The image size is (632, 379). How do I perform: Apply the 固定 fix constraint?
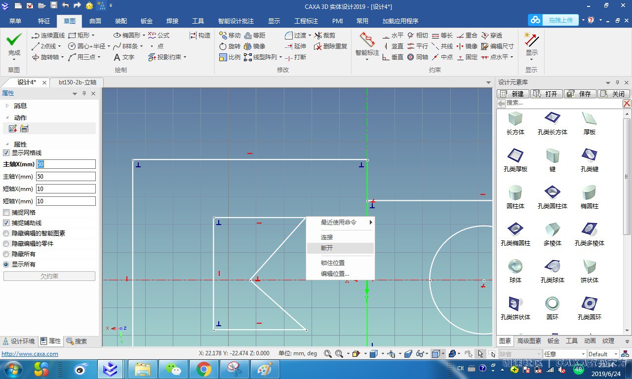(467, 57)
